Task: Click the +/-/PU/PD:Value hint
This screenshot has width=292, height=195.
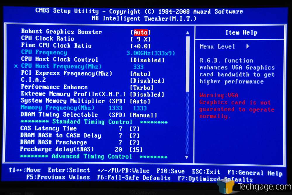Action: [124, 171]
